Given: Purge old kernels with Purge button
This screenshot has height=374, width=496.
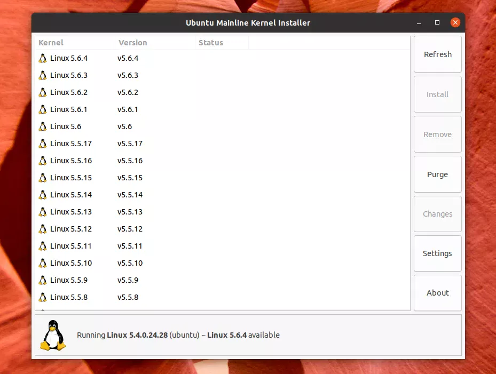Looking at the screenshot, I should [437, 174].
